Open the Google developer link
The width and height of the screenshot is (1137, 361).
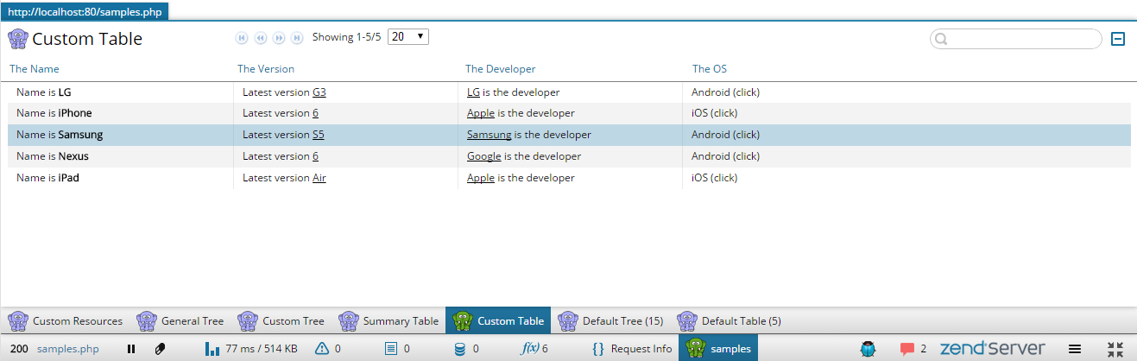(x=484, y=156)
